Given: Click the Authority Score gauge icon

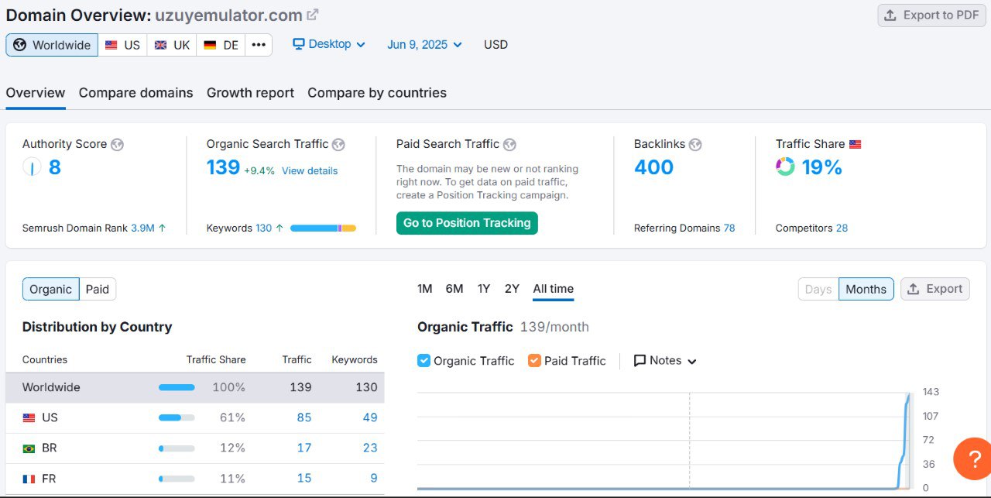Looking at the screenshot, I should [x=32, y=167].
